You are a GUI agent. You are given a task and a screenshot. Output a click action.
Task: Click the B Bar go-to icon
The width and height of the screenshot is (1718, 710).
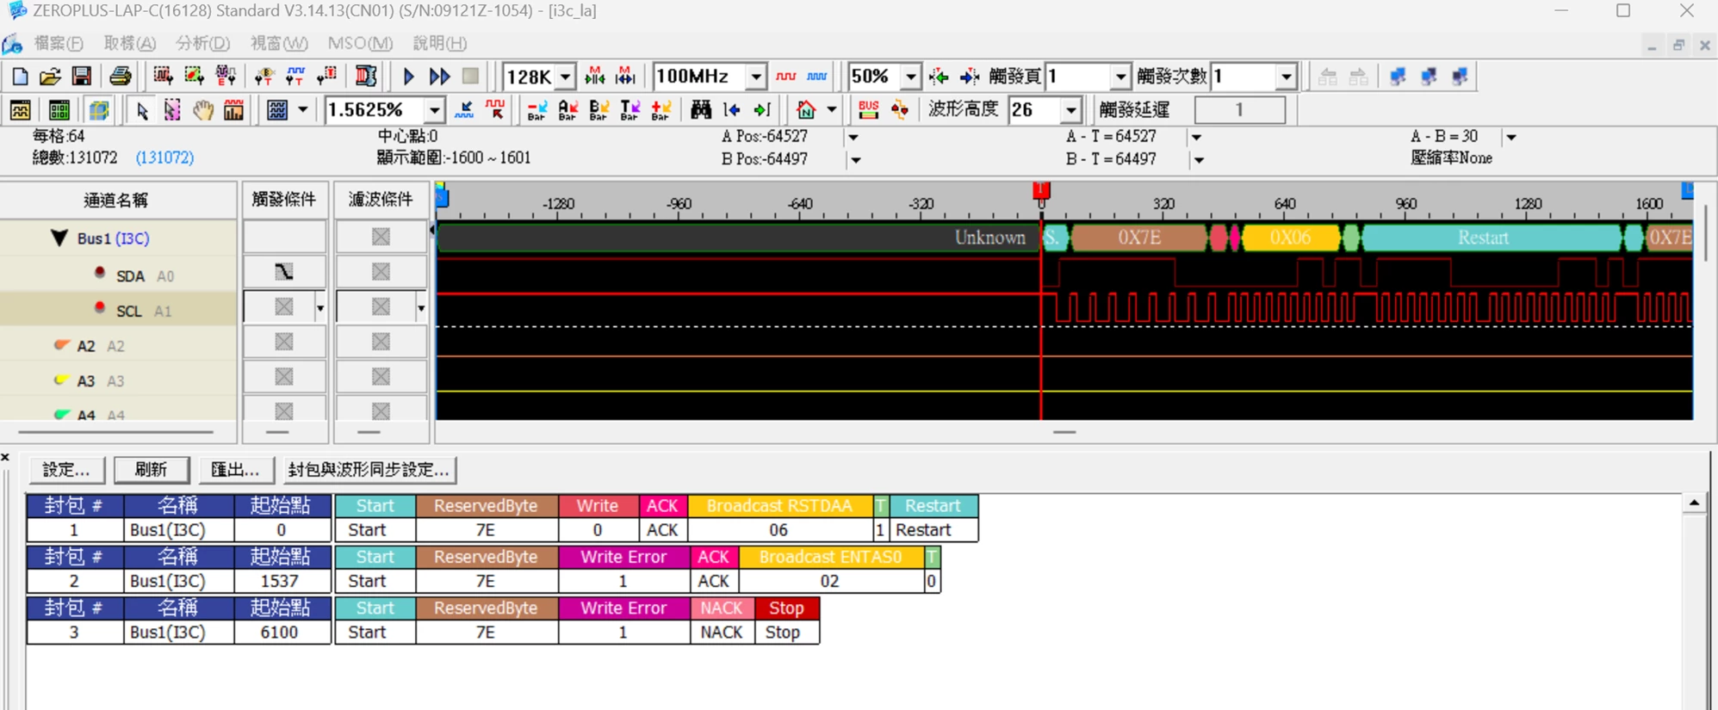(599, 110)
